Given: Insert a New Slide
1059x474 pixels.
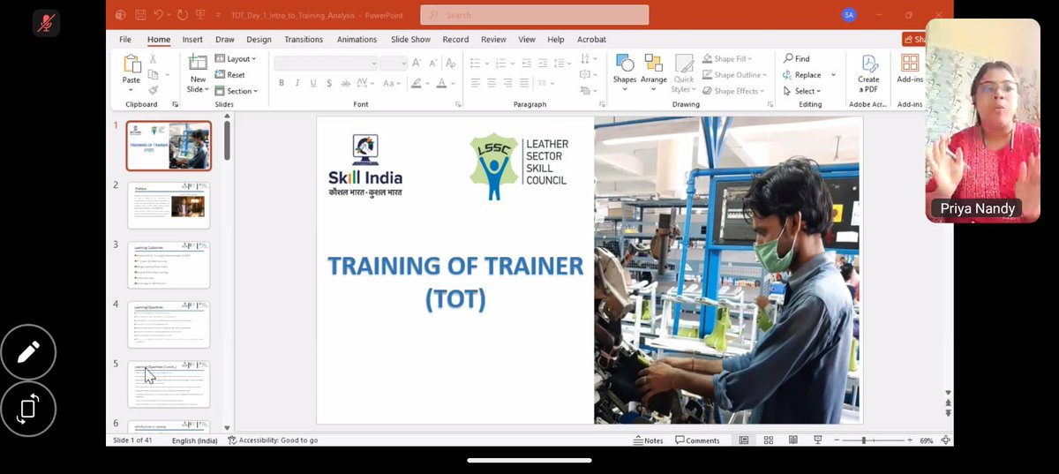Looking at the screenshot, I should coord(198,74).
